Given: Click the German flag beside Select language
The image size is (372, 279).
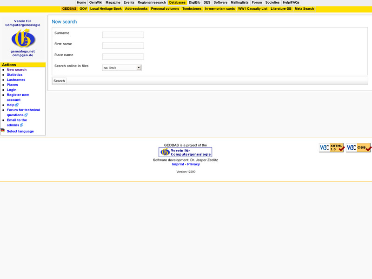Looking at the screenshot, I should point(2,130).
